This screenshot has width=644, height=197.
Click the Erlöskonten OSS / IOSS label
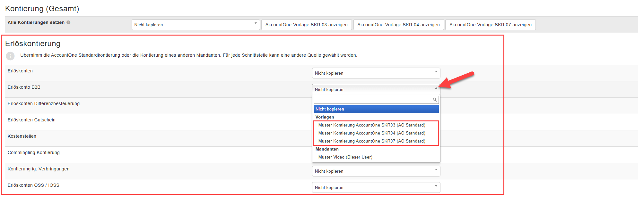click(33, 185)
